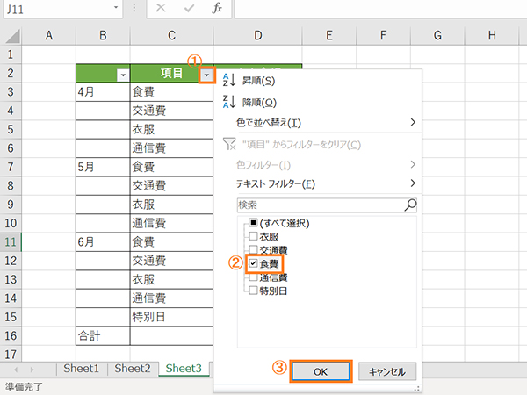Screen dimensions: 527x395
Task: Click next sheet scroll arrow
Action: (x=32, y=370)
